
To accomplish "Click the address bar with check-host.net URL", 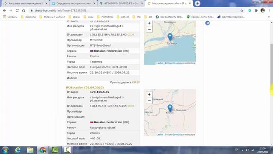I will click(x=134, y=10).
